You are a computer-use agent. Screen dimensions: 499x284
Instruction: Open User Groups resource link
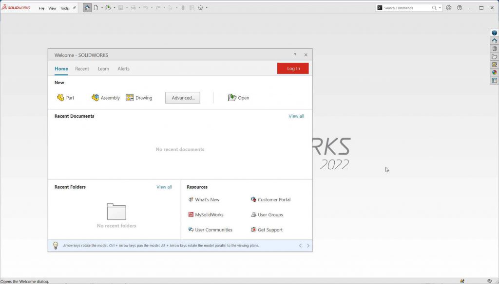pos(267,215)
